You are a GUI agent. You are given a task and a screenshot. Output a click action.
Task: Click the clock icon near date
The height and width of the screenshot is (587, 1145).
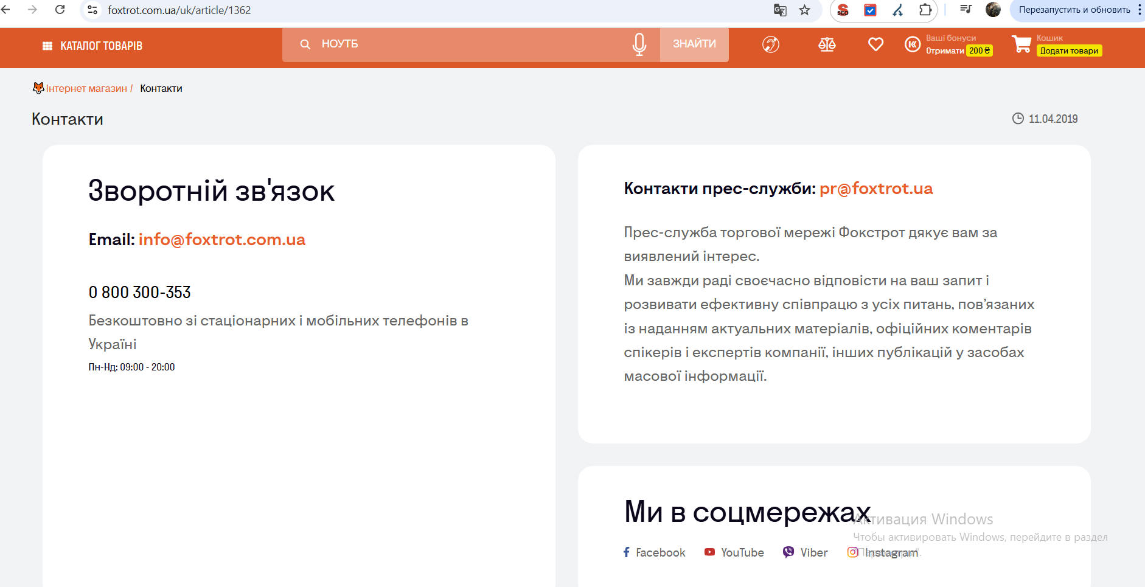click(x=1018, y=119)
